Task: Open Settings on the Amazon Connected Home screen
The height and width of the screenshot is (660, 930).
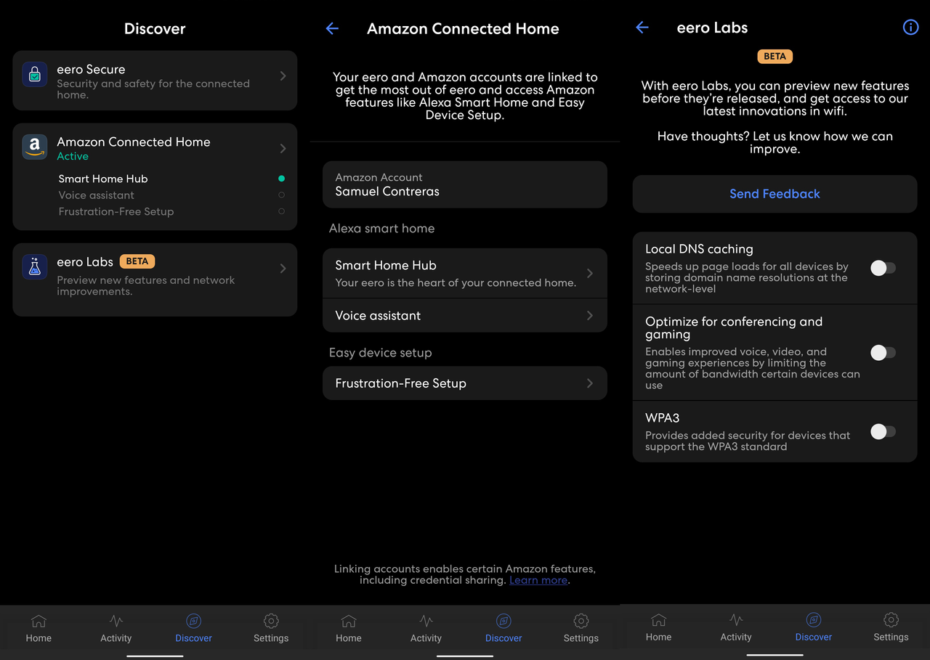Action: pyautogui.click(x=581, y=629)
